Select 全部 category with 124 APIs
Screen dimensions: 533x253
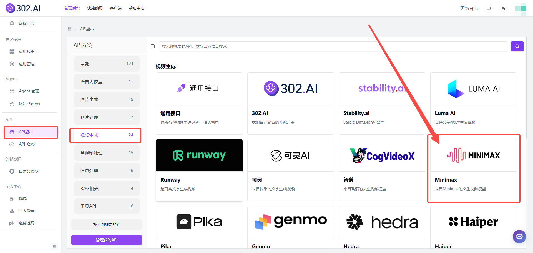(107, 64)
